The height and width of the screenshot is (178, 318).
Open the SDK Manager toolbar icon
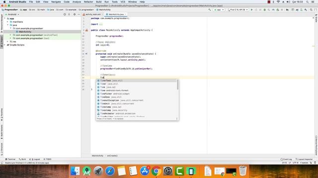(x=306, y=10)
